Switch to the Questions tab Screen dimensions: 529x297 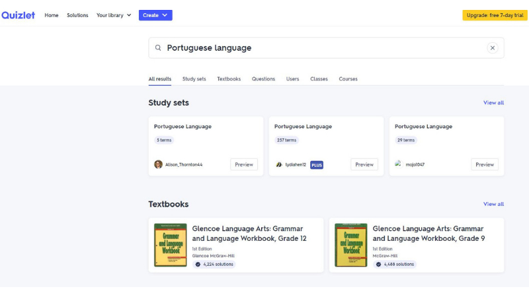click(x=263, y=79)
